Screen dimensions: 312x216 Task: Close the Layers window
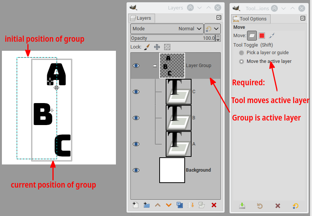[218, 8]
